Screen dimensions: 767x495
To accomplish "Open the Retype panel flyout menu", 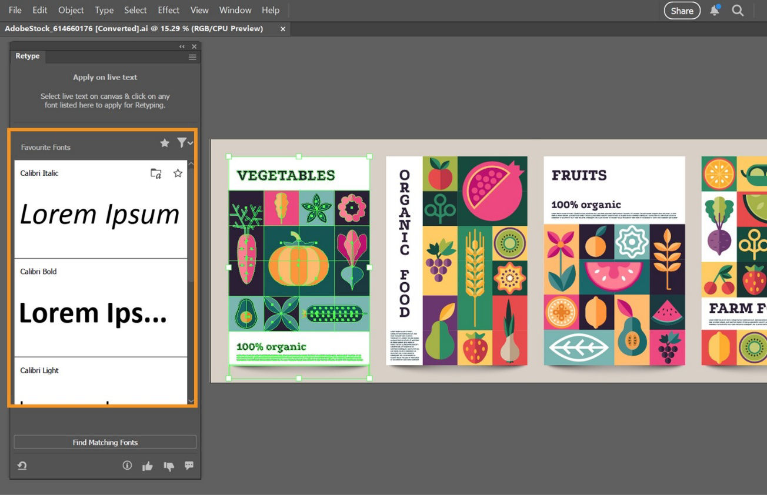I will click(192, 57).
